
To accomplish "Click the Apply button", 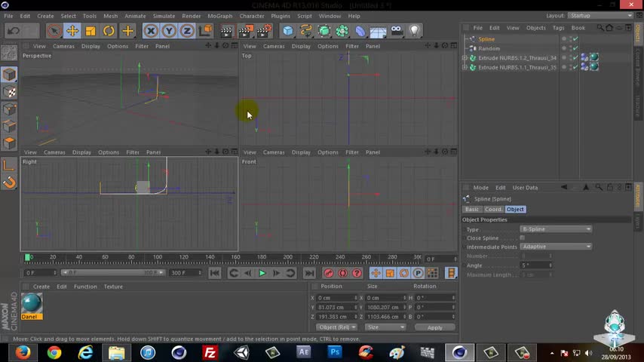I will 434,327.
